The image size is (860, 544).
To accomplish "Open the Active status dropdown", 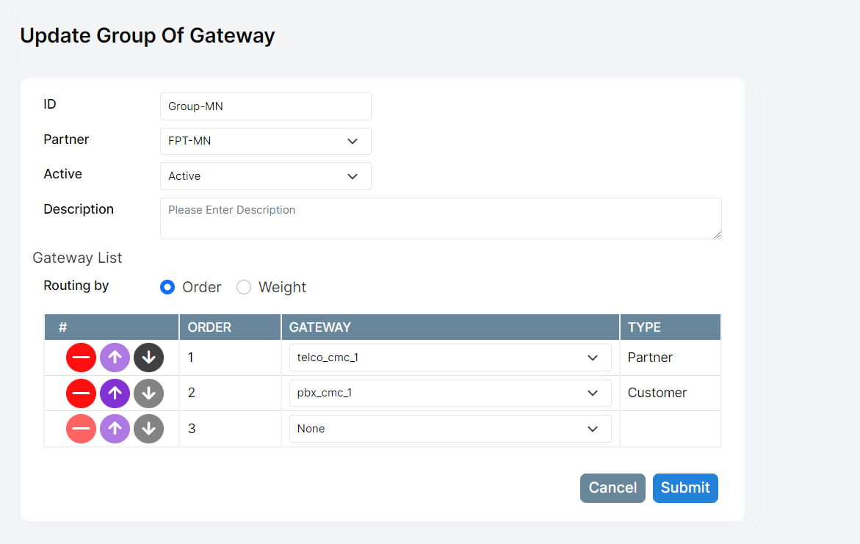I will (x=265, y=176).
